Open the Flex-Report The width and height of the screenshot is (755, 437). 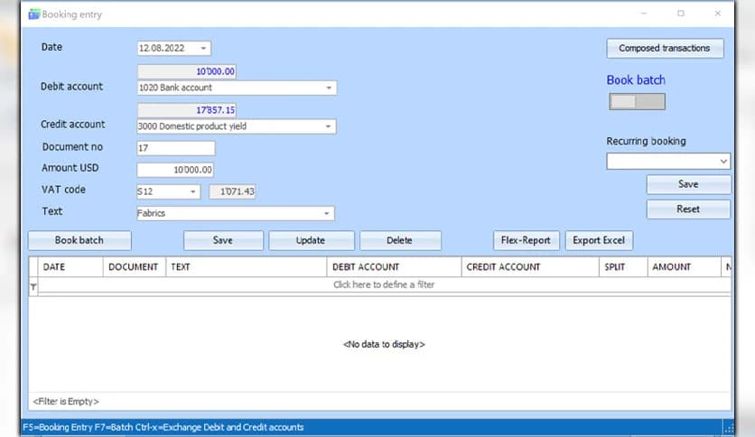[x=526, y=240]
